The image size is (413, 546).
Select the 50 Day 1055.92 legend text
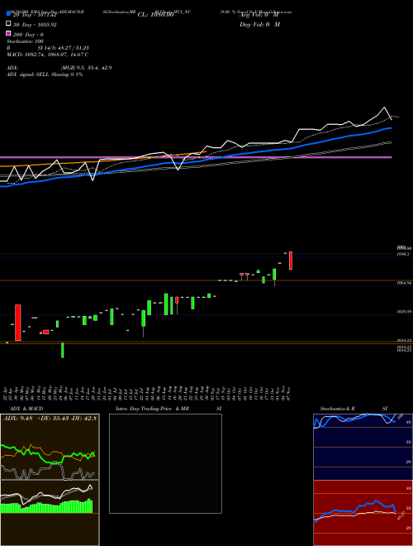(x=35, y=25)
